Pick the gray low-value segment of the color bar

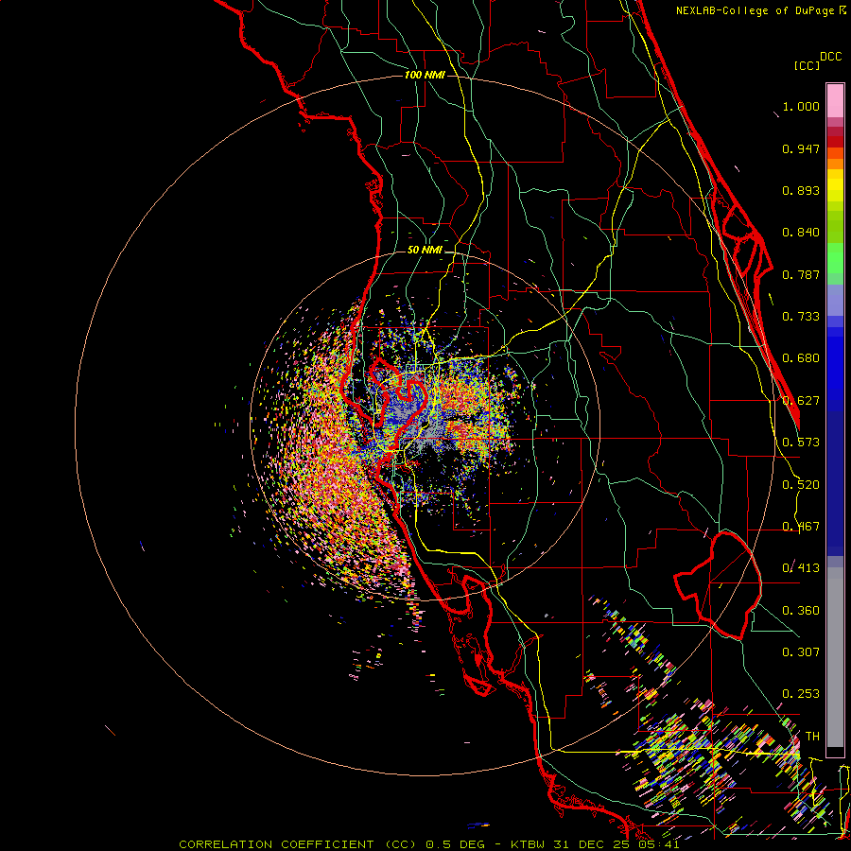point(835,657)
